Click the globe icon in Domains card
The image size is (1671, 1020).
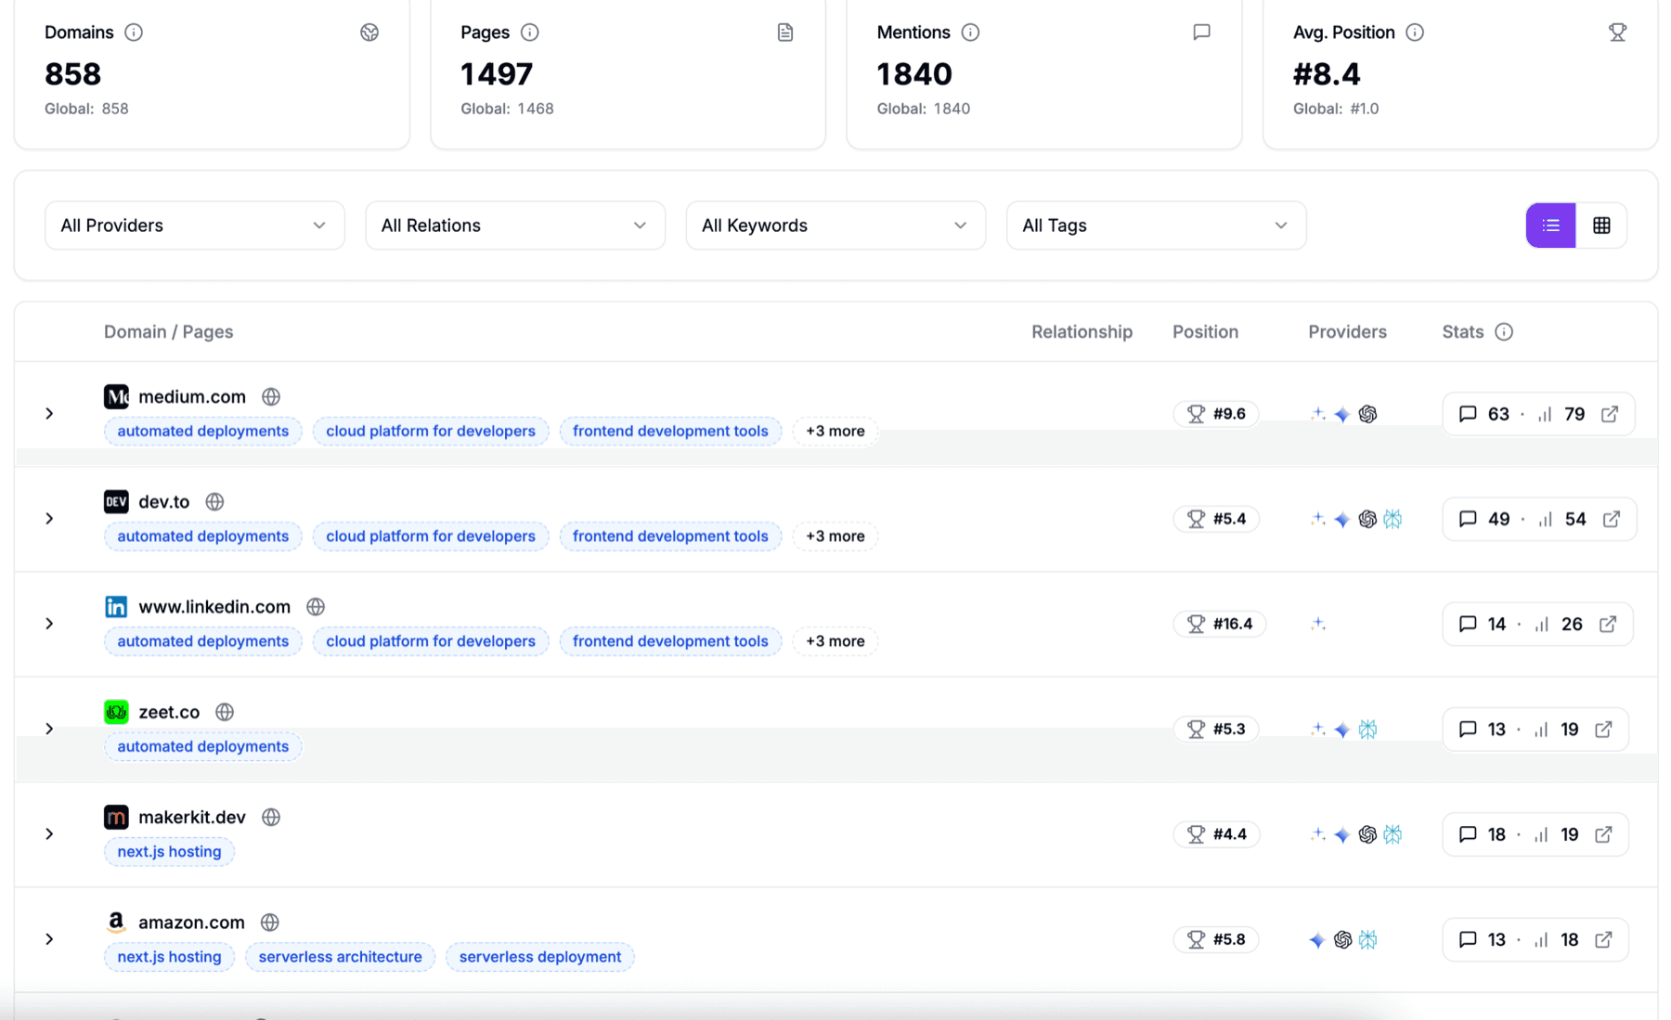[369, 32]
